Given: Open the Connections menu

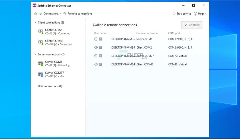Looking at the screenshot, I should tap(50, 13).
